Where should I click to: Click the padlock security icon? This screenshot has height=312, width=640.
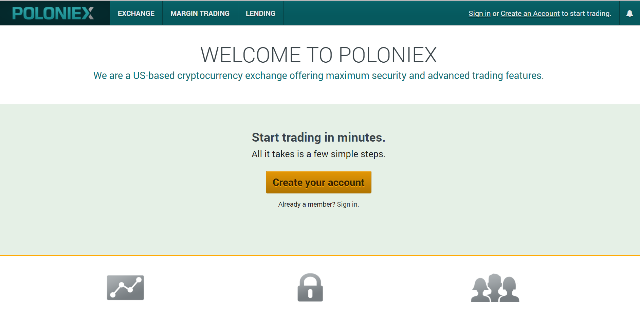tap(310, 287)
